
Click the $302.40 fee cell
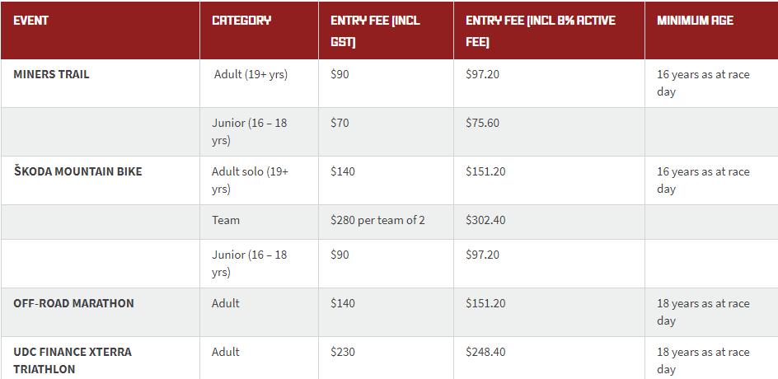pos(549,222)
